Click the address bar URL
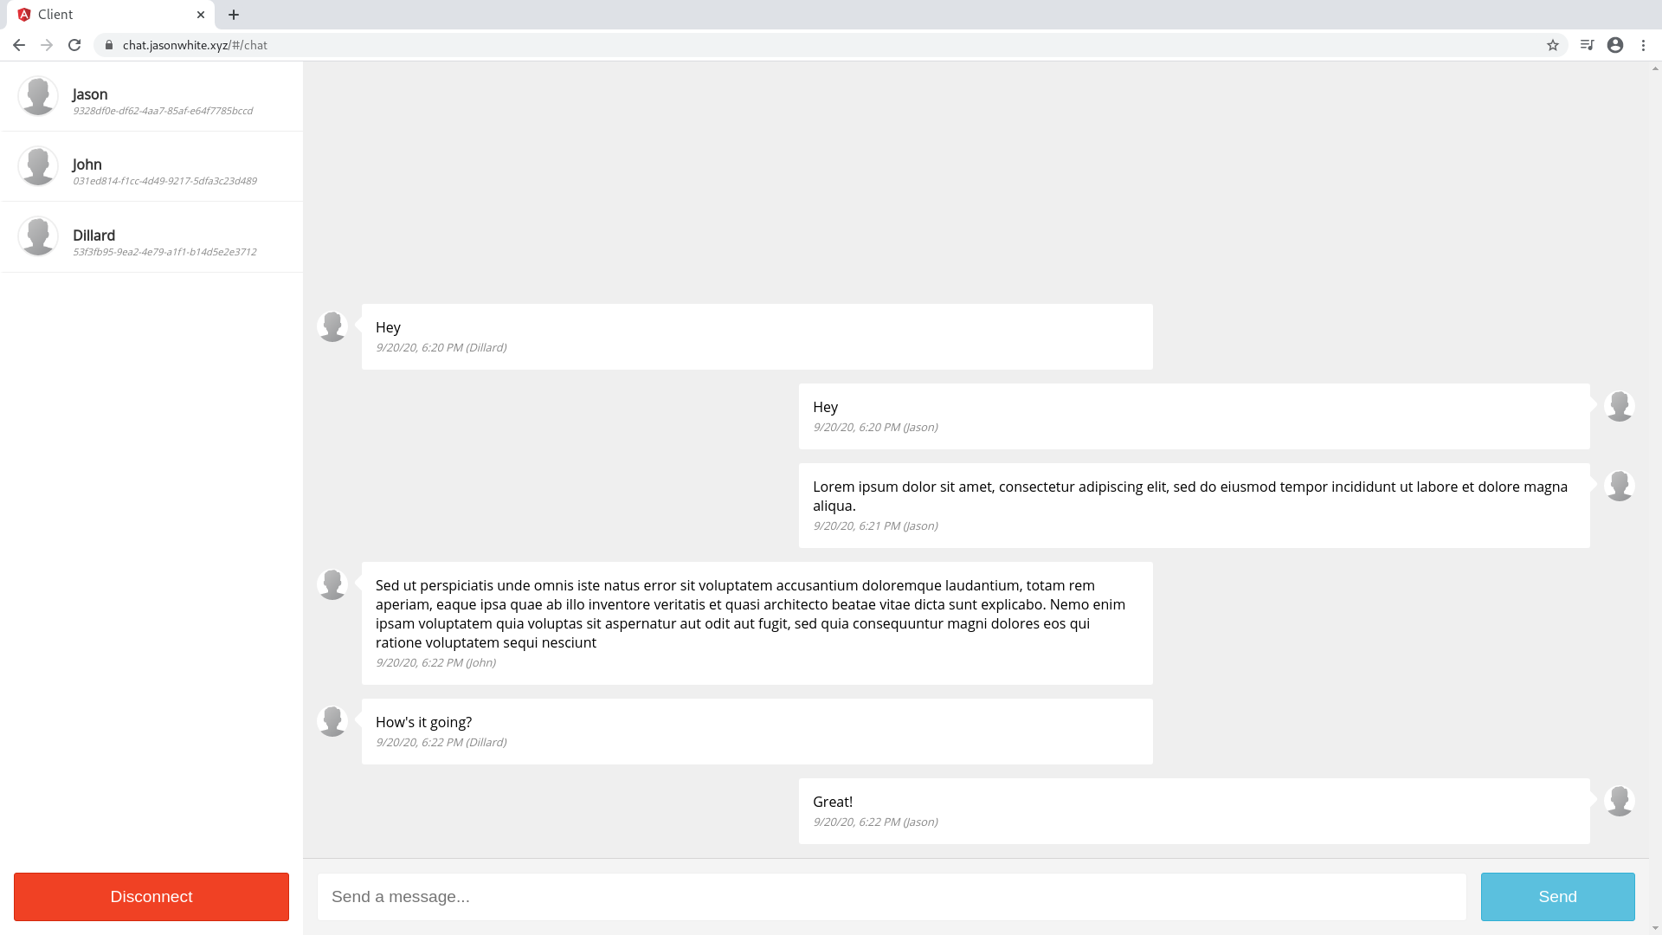Screen dimensions: 1662x935 (x=195, y=45)
